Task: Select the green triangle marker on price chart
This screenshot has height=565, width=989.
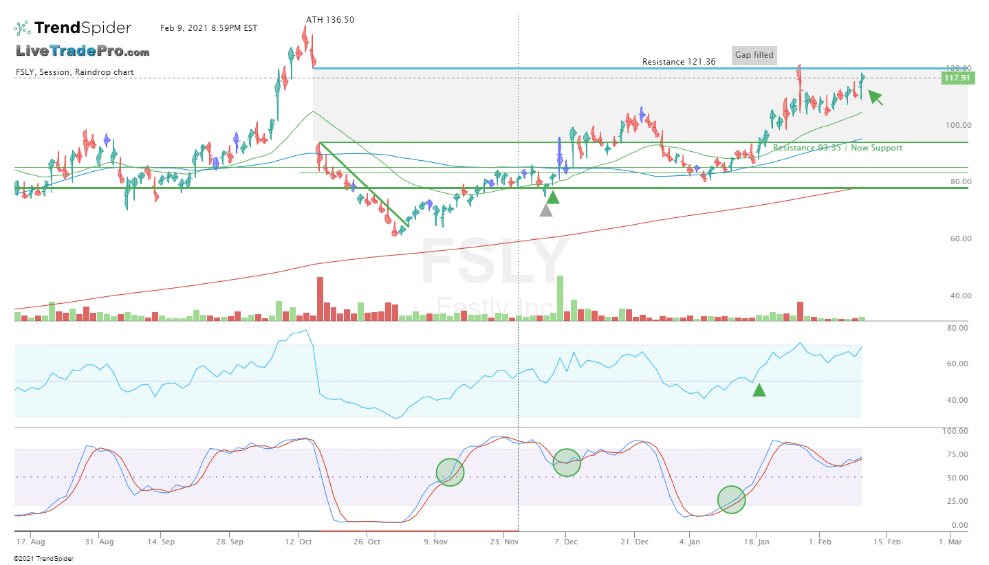Action: 553,197
